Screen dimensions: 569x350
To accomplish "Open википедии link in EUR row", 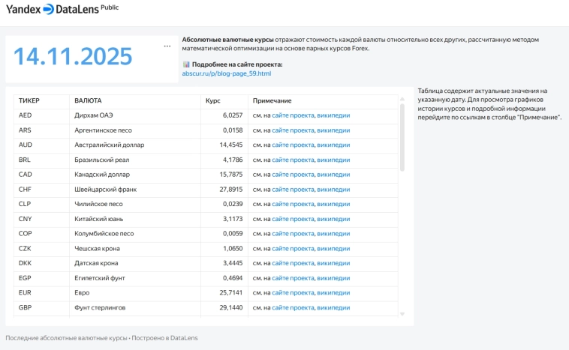I will (333, 293).
